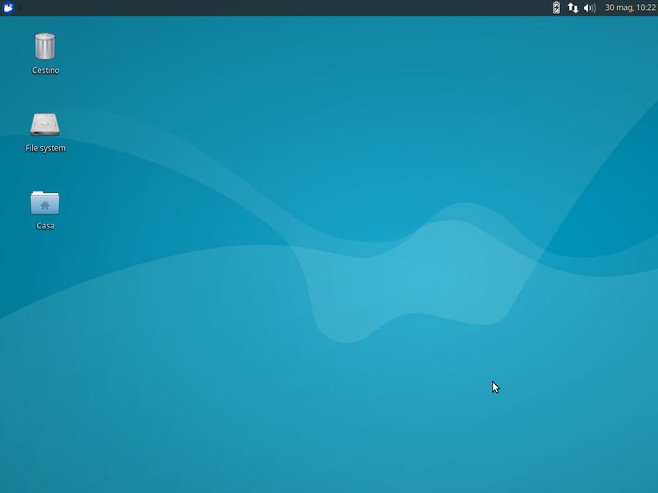Click empty space in the top panel
The height and width of the screenshot is (493, 658).
pos(288,8)
